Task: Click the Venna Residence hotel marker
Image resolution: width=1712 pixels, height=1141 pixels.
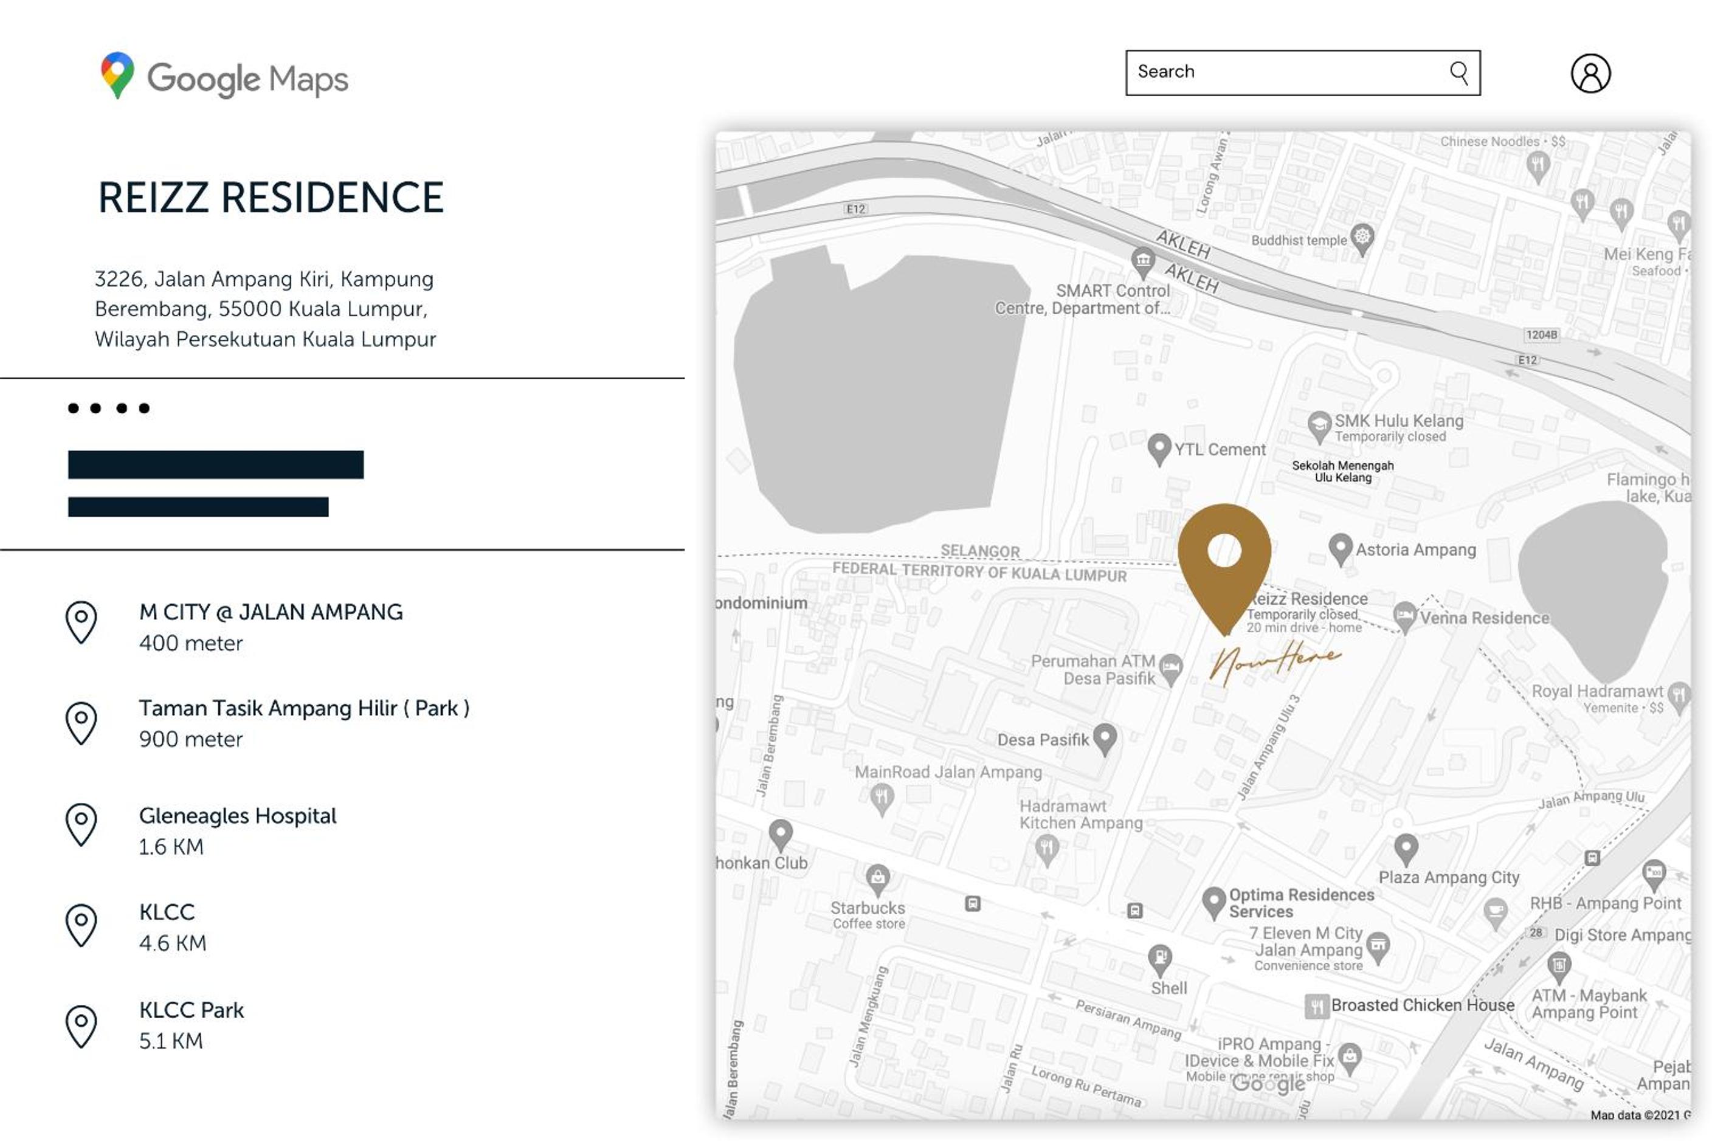Action: pos(1405,617)
